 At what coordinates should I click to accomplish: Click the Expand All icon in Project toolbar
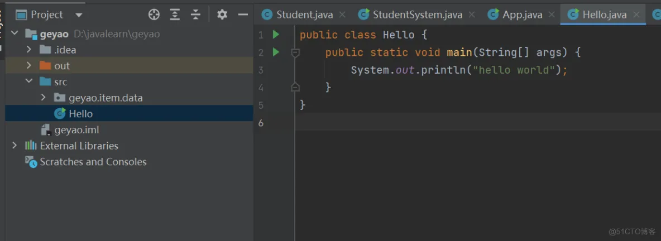pyautogui.click(x=175, y=15)
